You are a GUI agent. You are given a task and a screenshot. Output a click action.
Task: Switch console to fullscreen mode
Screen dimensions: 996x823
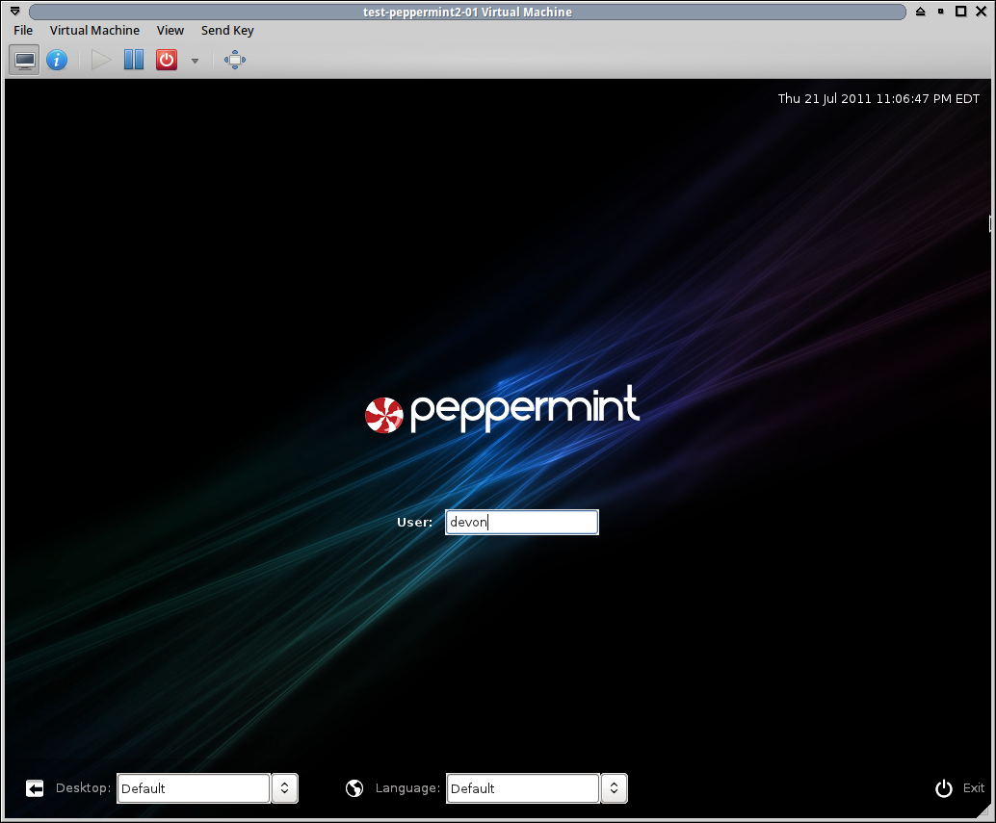(234, 61)
